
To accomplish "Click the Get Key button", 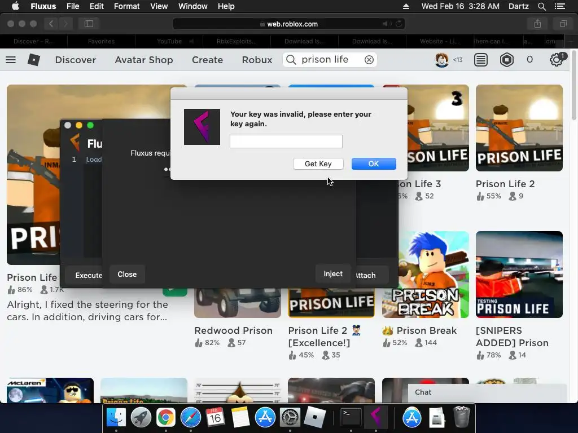I will click(318, 164).
